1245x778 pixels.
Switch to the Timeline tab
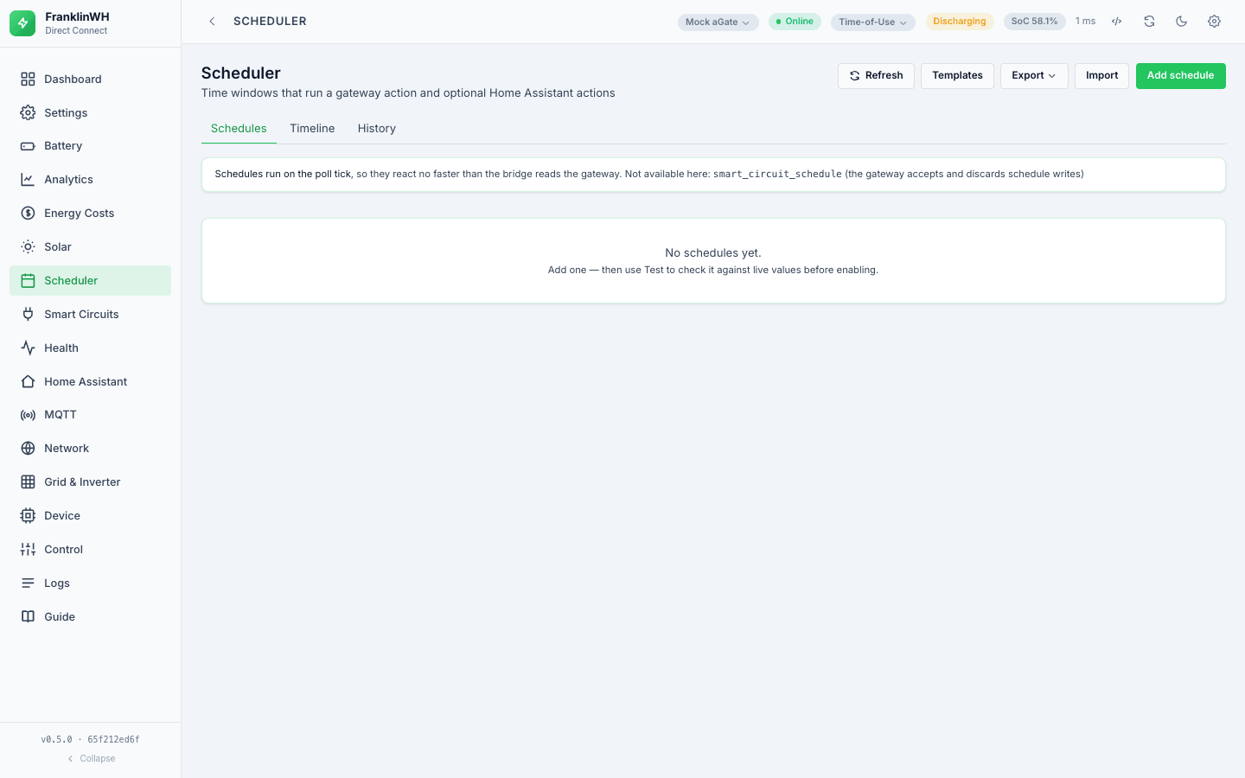point(312,128)
